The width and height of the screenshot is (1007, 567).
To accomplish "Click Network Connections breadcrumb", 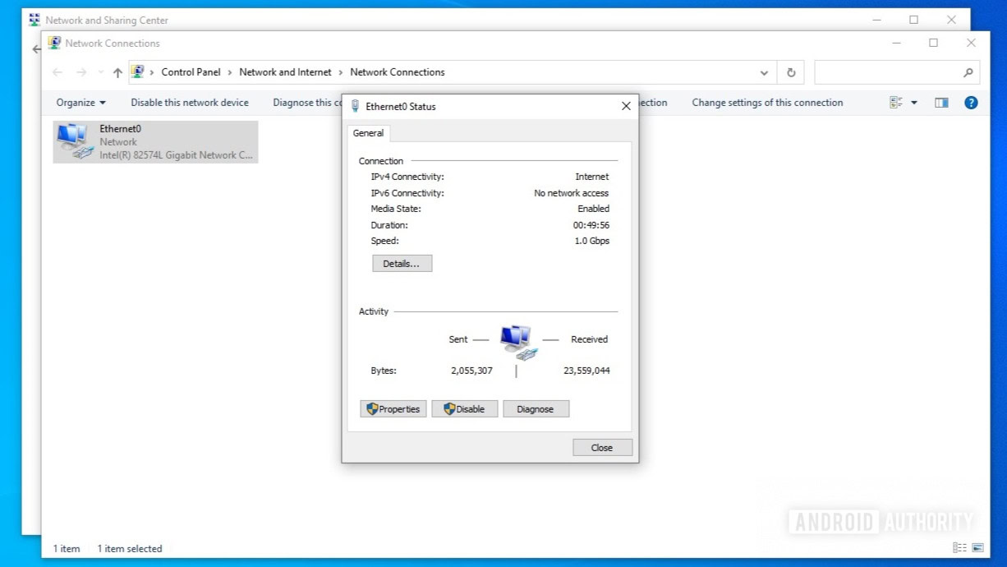I will (x=398, y=72).
